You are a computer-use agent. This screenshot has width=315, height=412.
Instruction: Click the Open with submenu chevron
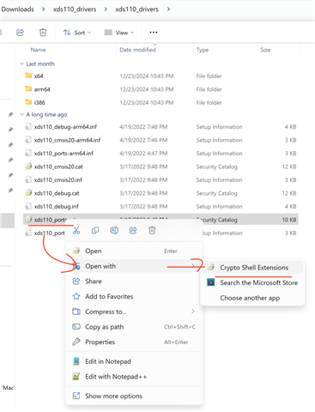tap(193, 266)
